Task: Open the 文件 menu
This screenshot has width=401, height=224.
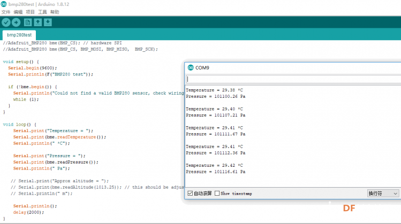Action: point(6,12)
